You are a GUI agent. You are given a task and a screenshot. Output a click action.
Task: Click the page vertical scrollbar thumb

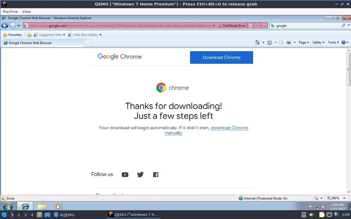click(x=349, y=69)
